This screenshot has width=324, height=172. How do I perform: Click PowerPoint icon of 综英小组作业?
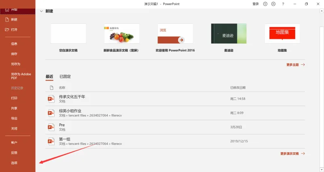(51, 113)
